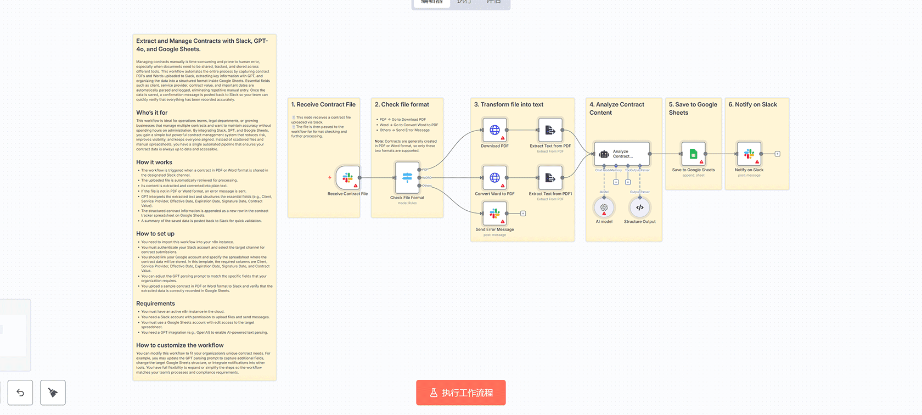Select the Save to Google Sheets node
The image size is (922, 415).
point(693,154)
